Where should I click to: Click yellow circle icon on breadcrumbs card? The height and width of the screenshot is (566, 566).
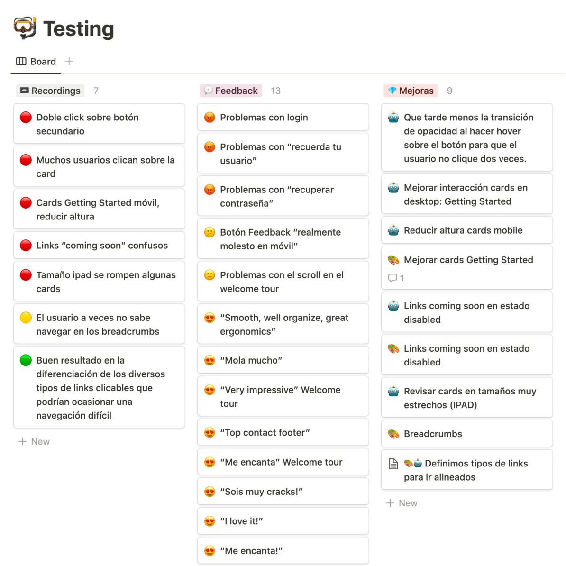click(x=26, y=318)
